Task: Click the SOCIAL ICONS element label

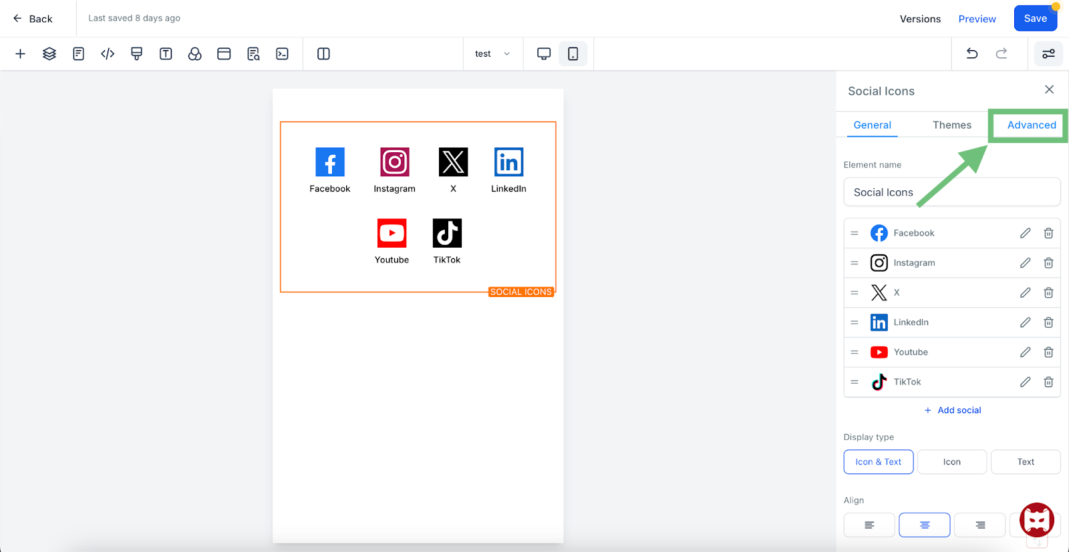Action: 521,292
